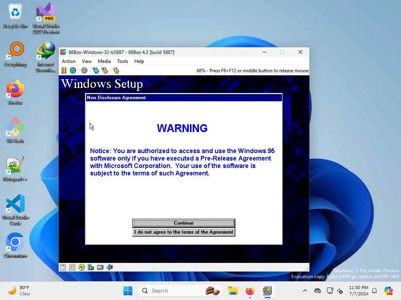Open Visual Studio Code desktop shortcut
401x300 pixels.
click(15, 210)
